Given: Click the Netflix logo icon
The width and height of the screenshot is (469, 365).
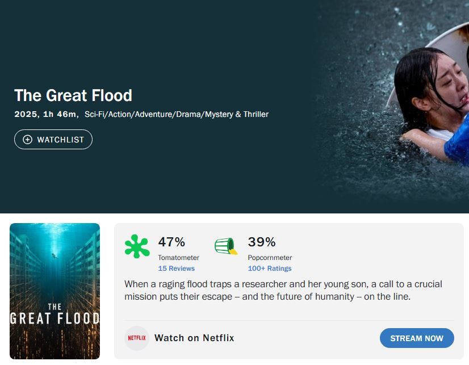Looking at the screenshot, I should click(137, 338).
